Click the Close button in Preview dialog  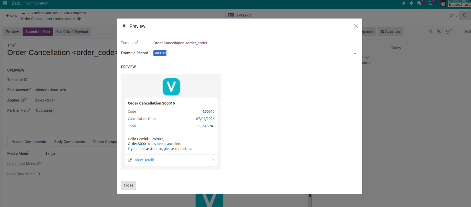point(128,185)
